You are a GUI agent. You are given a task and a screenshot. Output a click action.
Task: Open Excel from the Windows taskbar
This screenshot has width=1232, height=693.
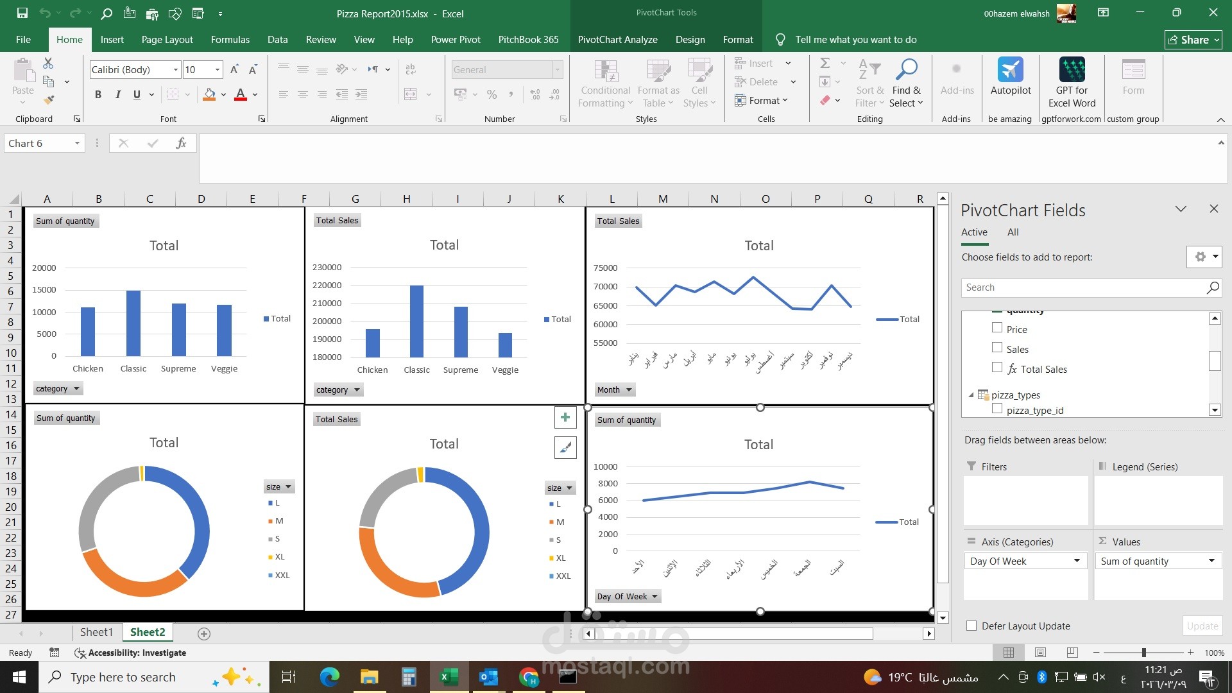pos(449,677)
